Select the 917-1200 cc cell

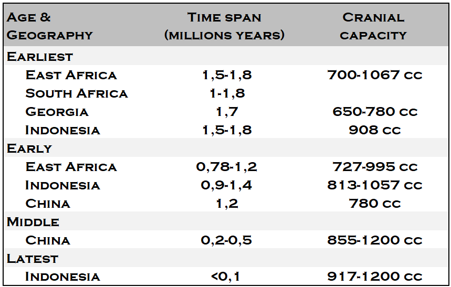(374, 277)
